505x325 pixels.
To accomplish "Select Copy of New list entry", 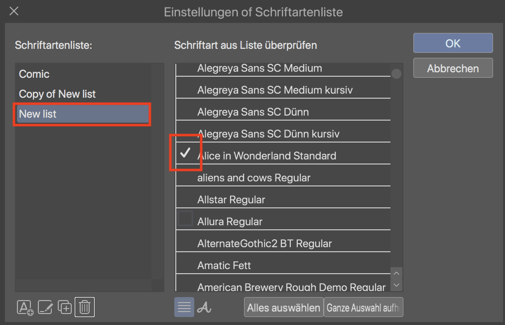I will (57, 94).
